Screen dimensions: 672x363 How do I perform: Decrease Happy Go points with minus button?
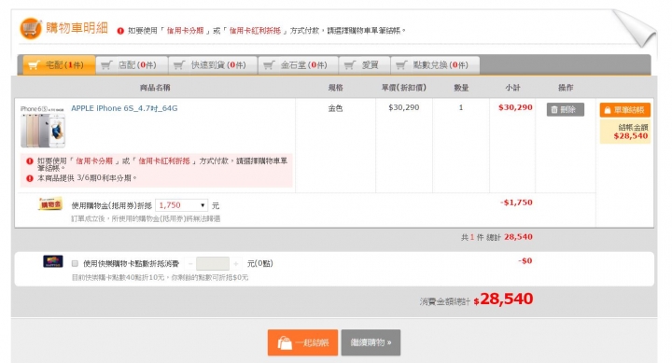point(190,263)
